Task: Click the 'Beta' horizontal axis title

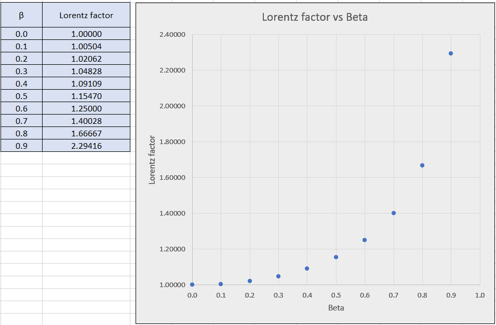Action: coord(336,308)
